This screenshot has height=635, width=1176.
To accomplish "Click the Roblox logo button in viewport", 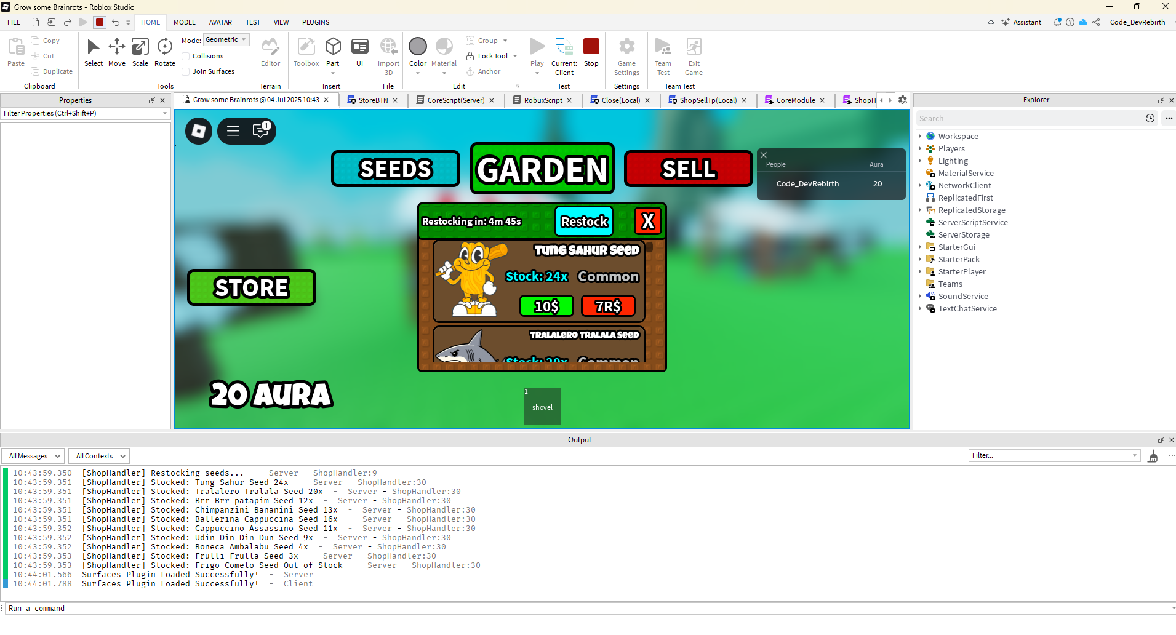I will [199, 131].
